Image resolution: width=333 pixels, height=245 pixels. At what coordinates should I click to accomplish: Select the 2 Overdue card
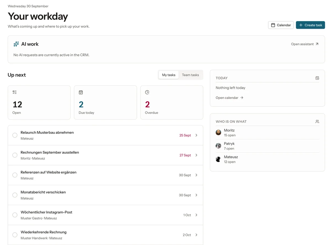[172, 102]
